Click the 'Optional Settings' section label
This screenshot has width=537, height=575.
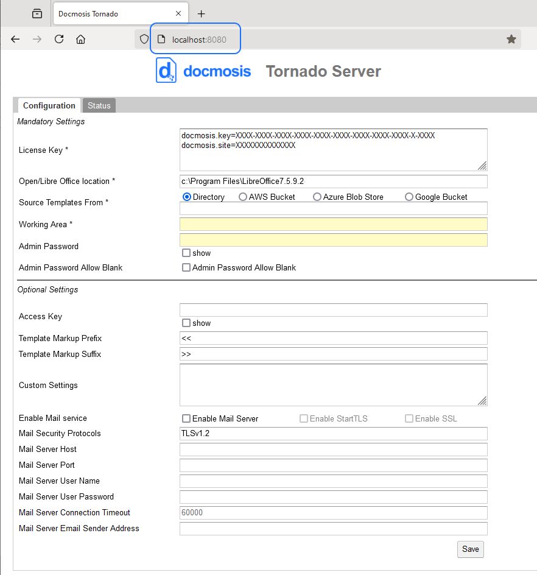point(47,290)
